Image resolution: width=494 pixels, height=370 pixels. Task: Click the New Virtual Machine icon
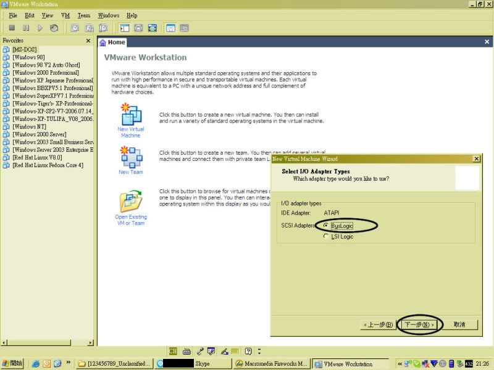pyautogui.click(x=131, y=114)
